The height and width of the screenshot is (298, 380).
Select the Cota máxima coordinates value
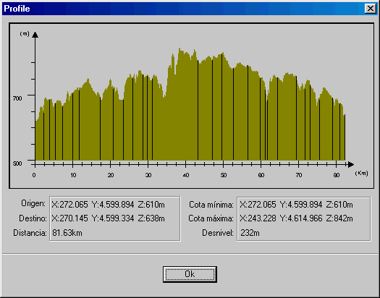[296, 218]
